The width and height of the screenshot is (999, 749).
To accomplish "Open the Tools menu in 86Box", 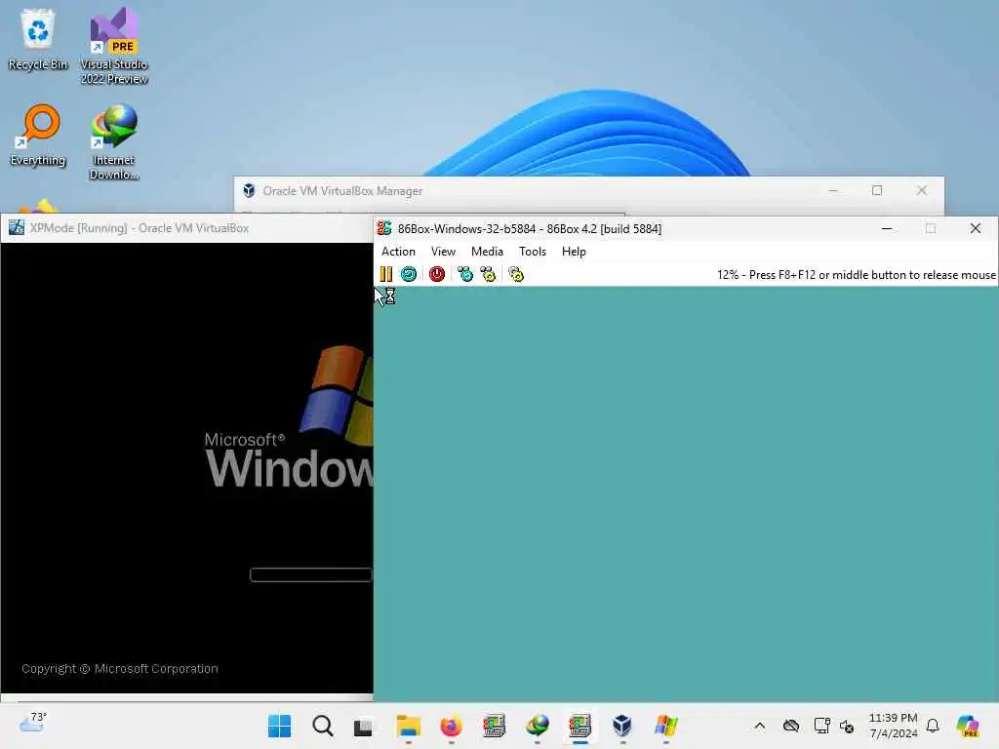I will [x=533, y=252].
